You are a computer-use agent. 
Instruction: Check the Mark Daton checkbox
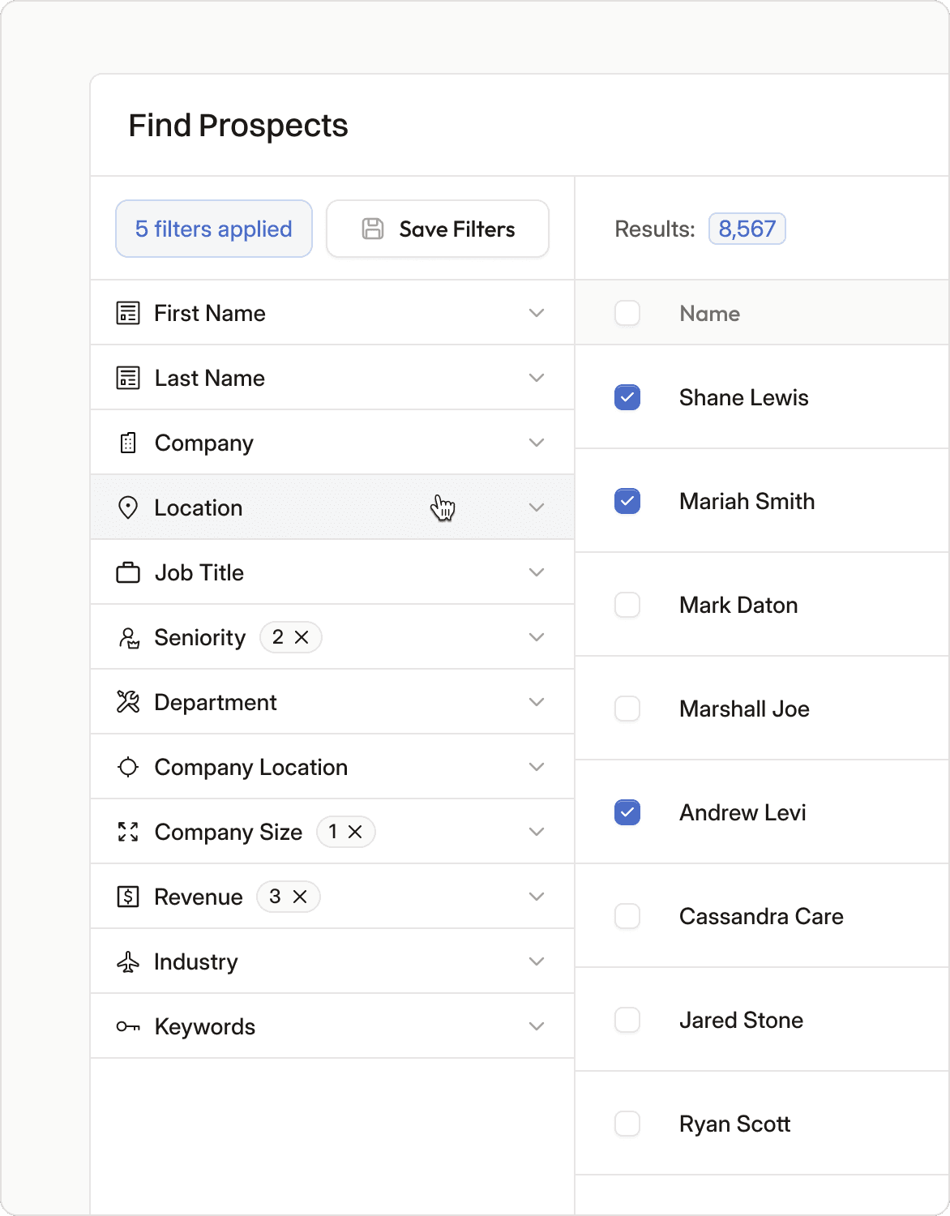pos(627,605)
